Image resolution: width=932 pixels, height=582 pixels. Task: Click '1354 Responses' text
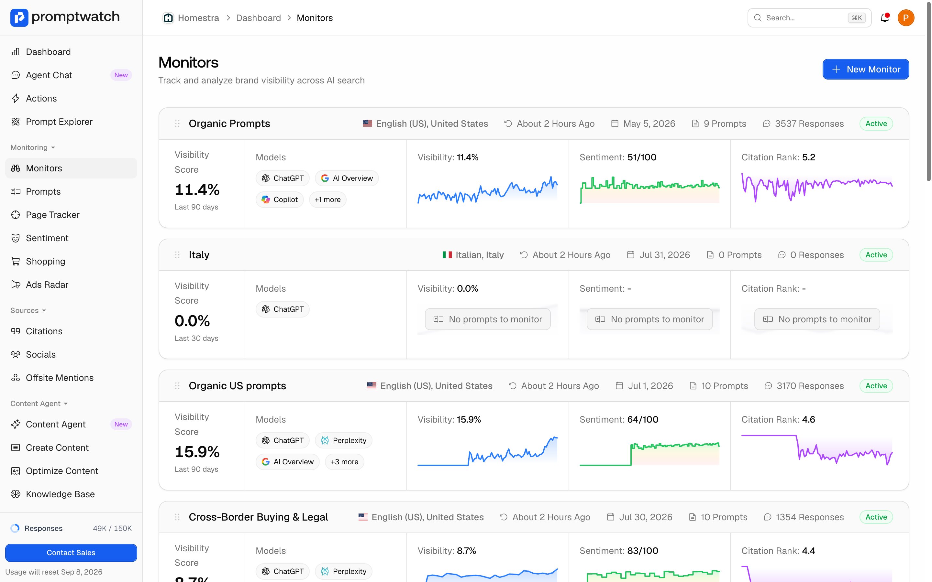click(x=810, y=517)
